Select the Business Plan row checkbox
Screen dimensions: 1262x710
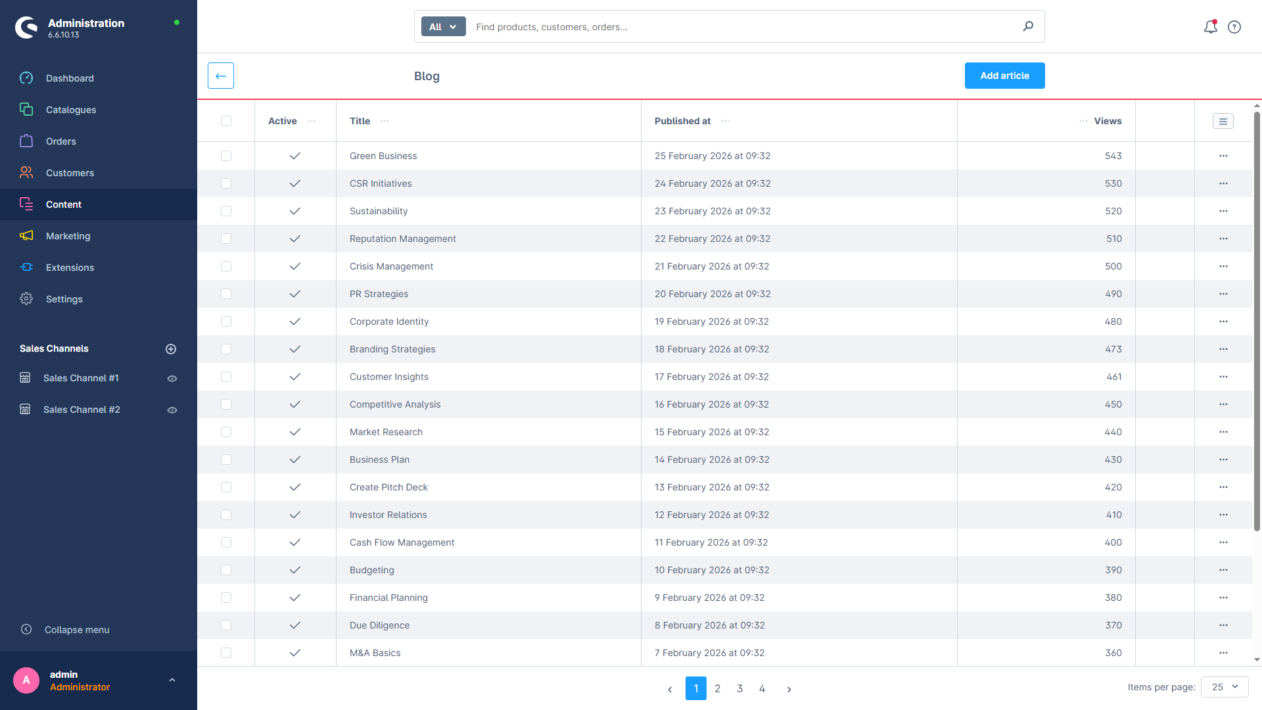226,460
